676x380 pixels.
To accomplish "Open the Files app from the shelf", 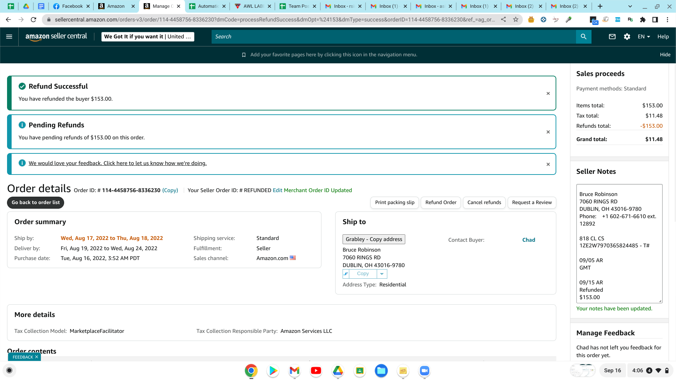I will [x=381, y=370].
